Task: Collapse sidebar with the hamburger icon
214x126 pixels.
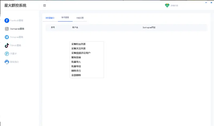Action: 44,5
